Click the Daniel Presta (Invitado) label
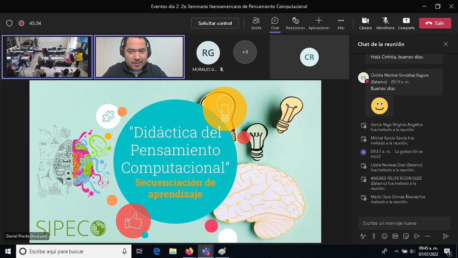Viewport: 458px width, 258px height. pos(26,236)
